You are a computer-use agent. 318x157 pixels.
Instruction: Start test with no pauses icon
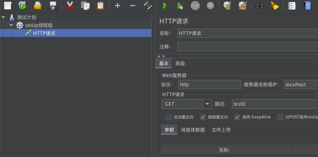pyautogui.click(x=180, y=6)
